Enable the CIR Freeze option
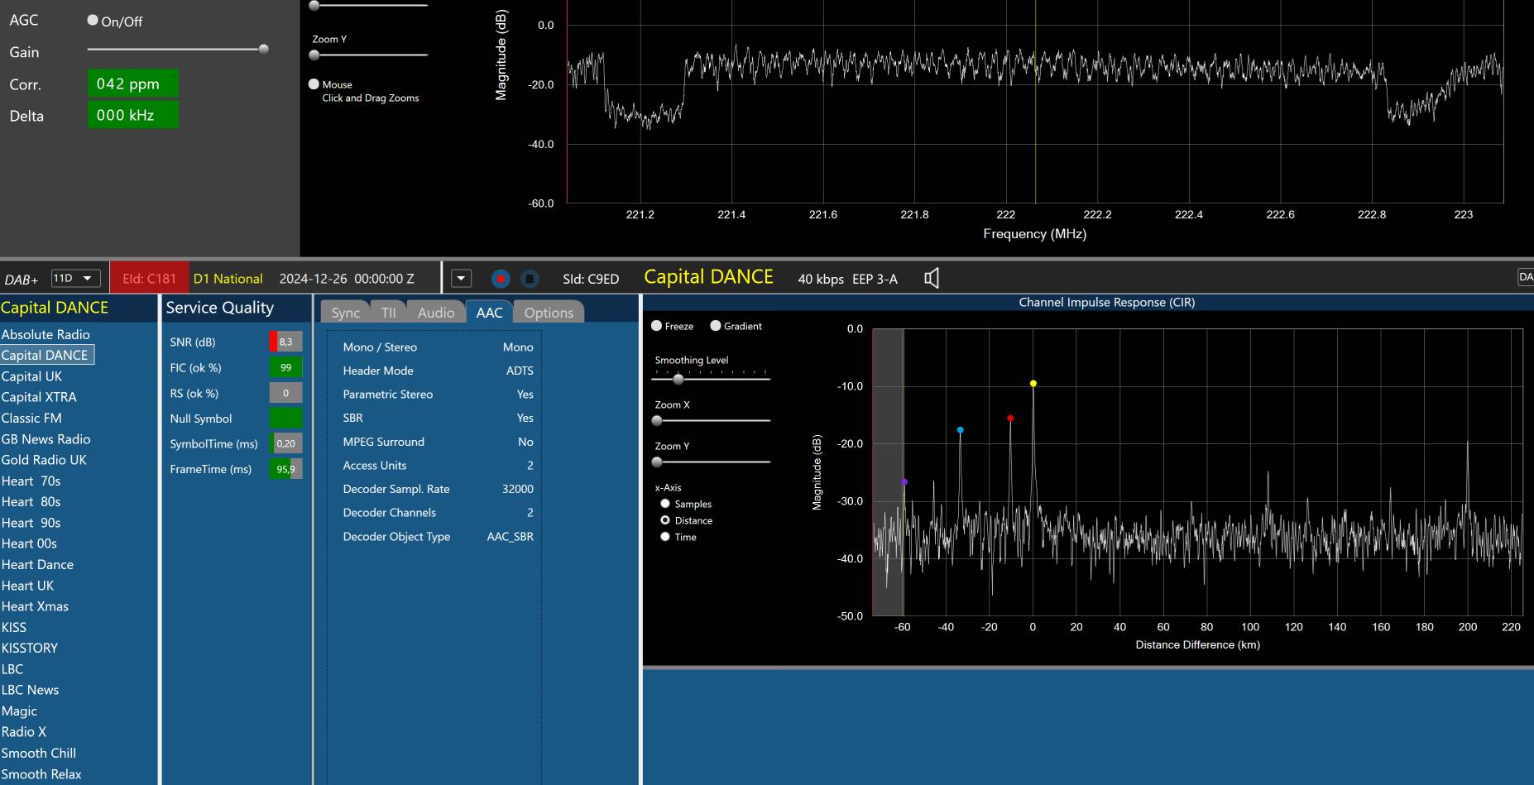 (657, 326)
